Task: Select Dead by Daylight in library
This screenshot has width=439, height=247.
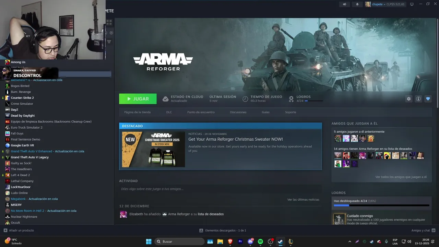Action: click(x=23, y=116)
